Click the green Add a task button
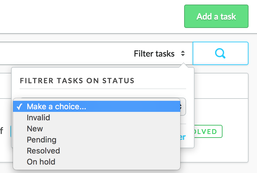 pyautogui.click(x=216, y=16)
